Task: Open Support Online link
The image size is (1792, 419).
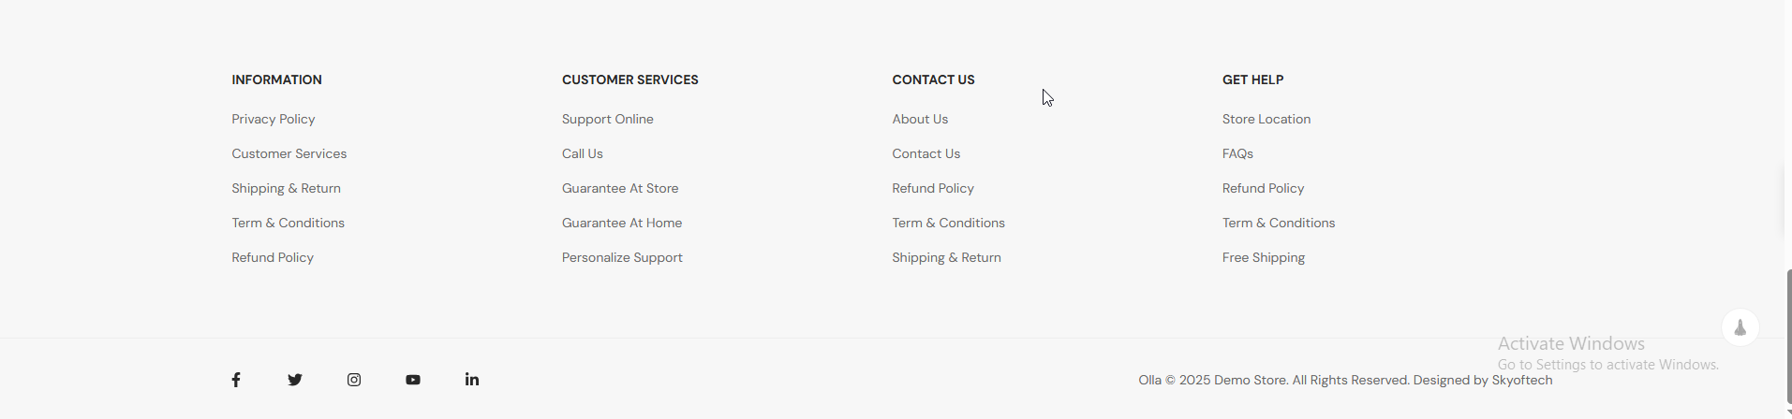Action: (x=607, y=119)
